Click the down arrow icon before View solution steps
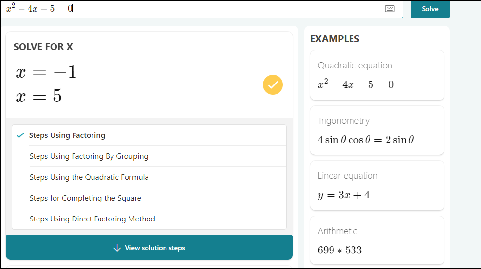 point(117,248)
